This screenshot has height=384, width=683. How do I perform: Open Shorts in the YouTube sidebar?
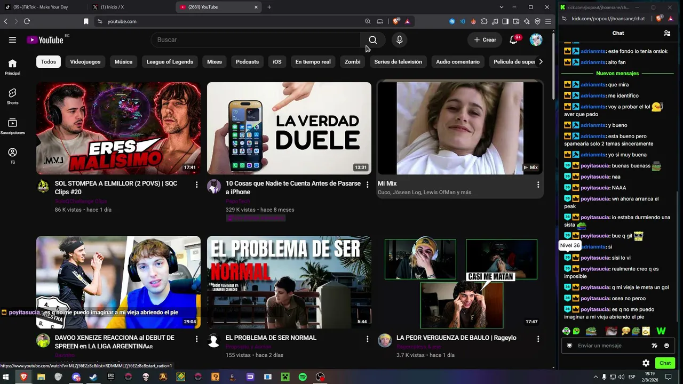pos(12,96)
